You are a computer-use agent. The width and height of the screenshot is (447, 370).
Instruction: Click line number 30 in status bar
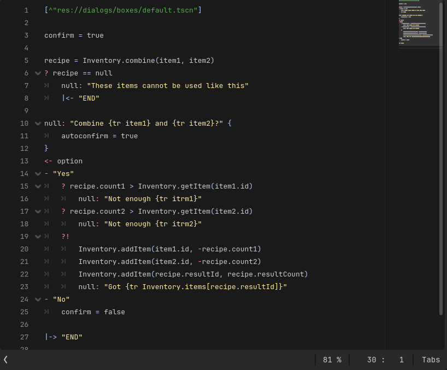coord(372,360)
